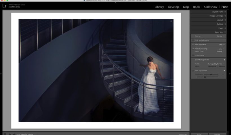Click the left panel reveal arrow
This screenshot has height=135, width=231.
point(1,74)
